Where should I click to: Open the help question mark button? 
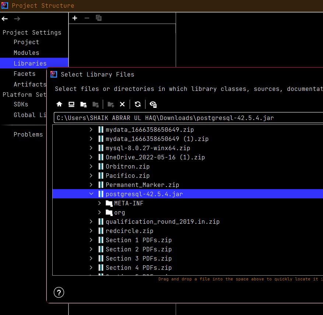click(x=59, y=292)
